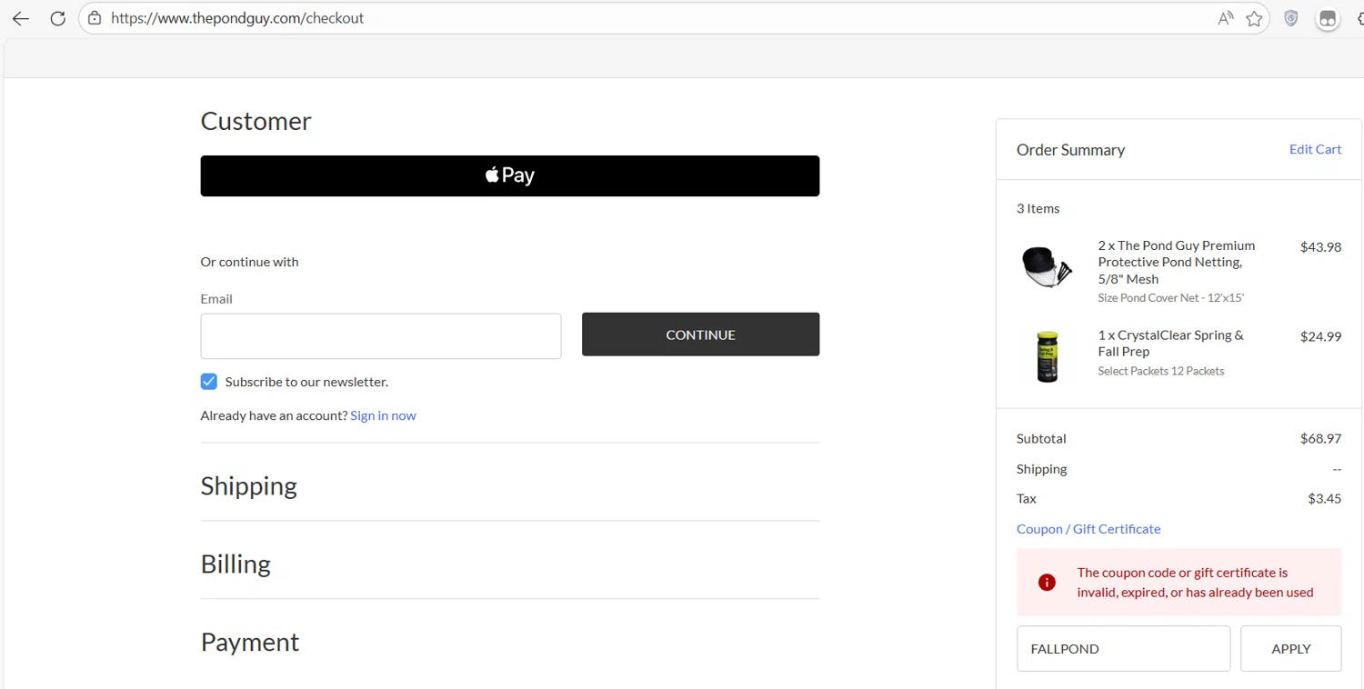
Task: Click the CrystalClear Spring & Fall Prep thumbnail
Action: [1048, 356]
